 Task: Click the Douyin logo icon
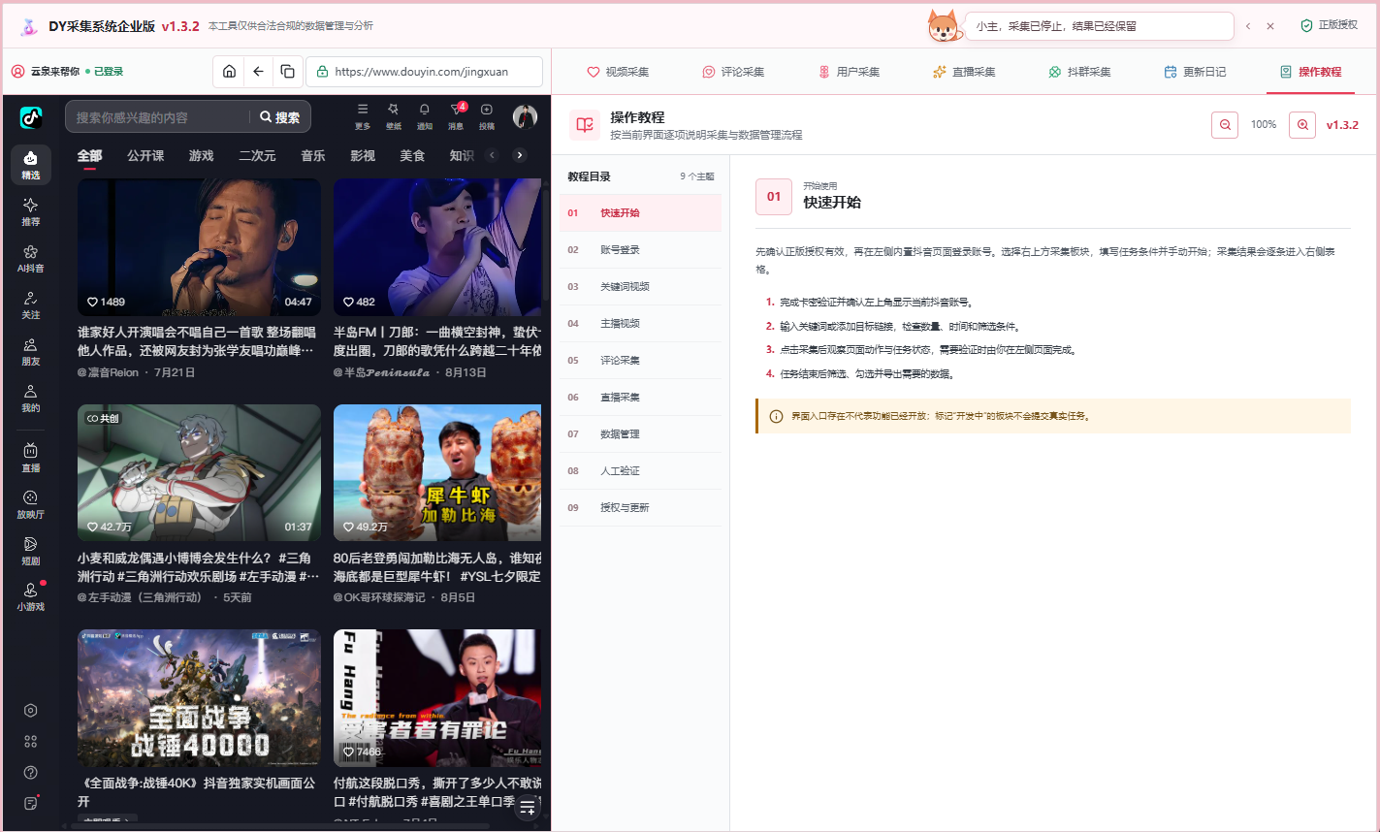31,117
